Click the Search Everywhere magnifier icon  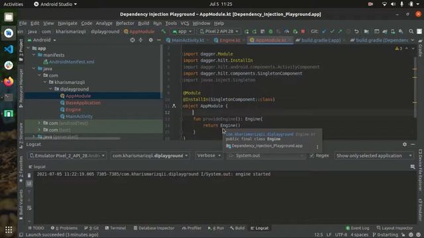tap(411, 32)
